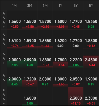Click the 1Y tenor header
Screen dimensions: 99x106
click(60, 6)
